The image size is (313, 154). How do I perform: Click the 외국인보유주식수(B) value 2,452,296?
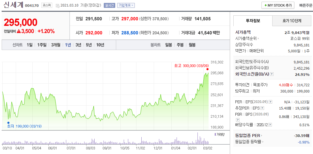pyautogui.click(x=302, y=68)
